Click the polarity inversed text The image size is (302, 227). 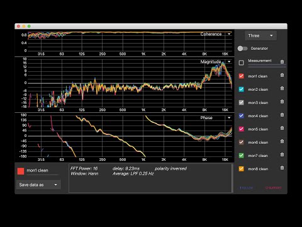pos(171,168)
